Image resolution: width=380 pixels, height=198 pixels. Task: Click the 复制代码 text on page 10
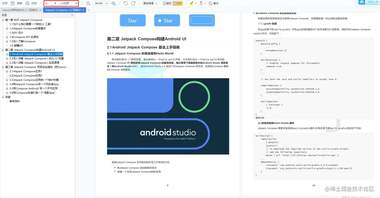pyautogui.click(x=260, y=118)
